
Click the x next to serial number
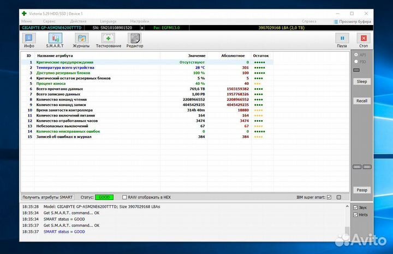pos(142,27)
